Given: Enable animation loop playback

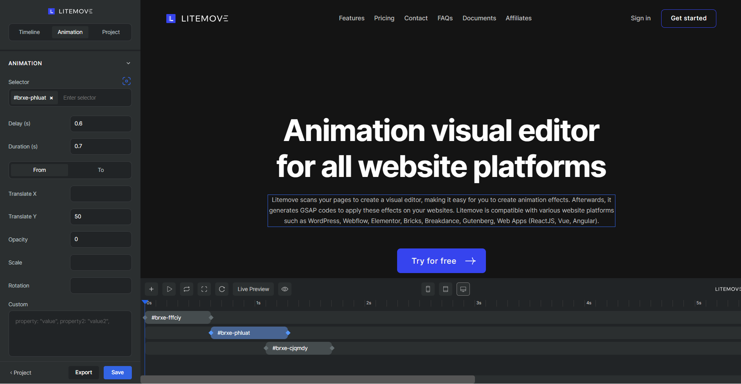Looking at the screenshot, I should tap(186, 289).
